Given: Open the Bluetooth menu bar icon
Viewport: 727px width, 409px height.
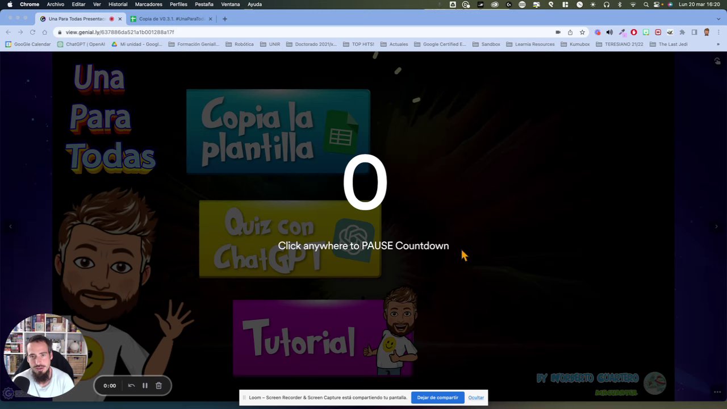Looking at the screenshot, I should pyautogui.click(x=620, y=4).
